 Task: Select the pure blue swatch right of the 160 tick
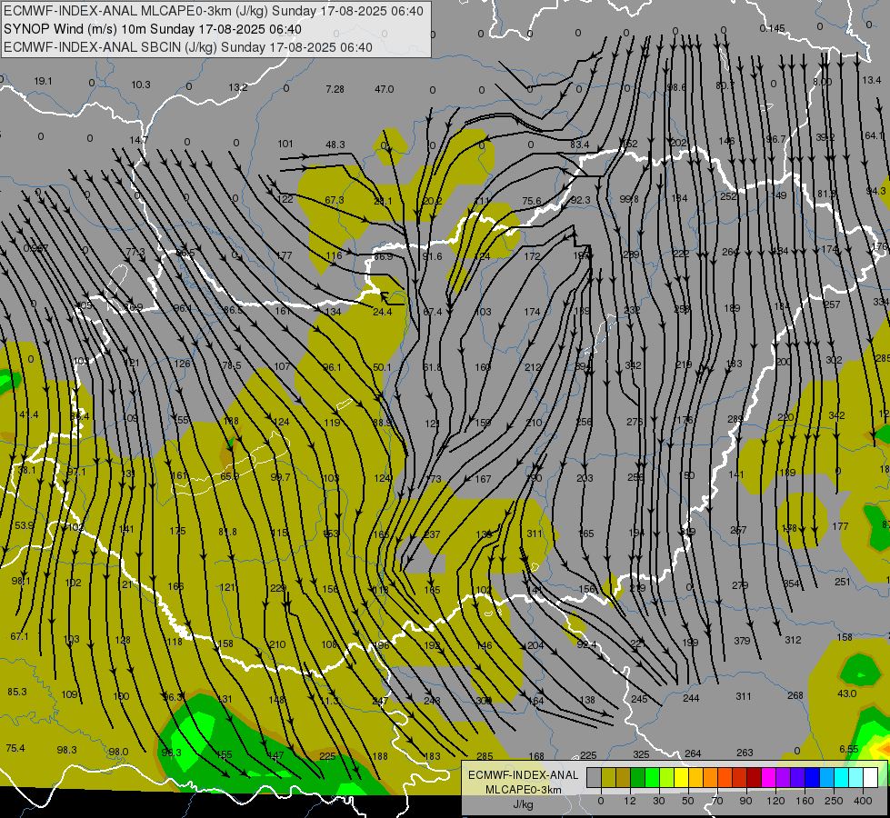(812, 777)
